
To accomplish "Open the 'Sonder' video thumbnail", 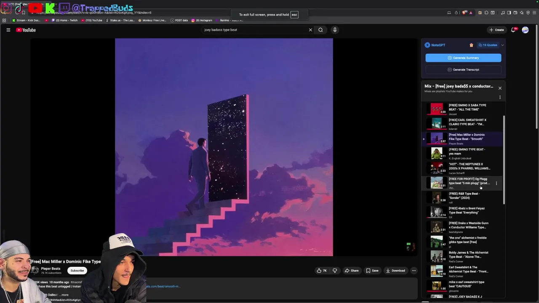I will tap(437, 197).
